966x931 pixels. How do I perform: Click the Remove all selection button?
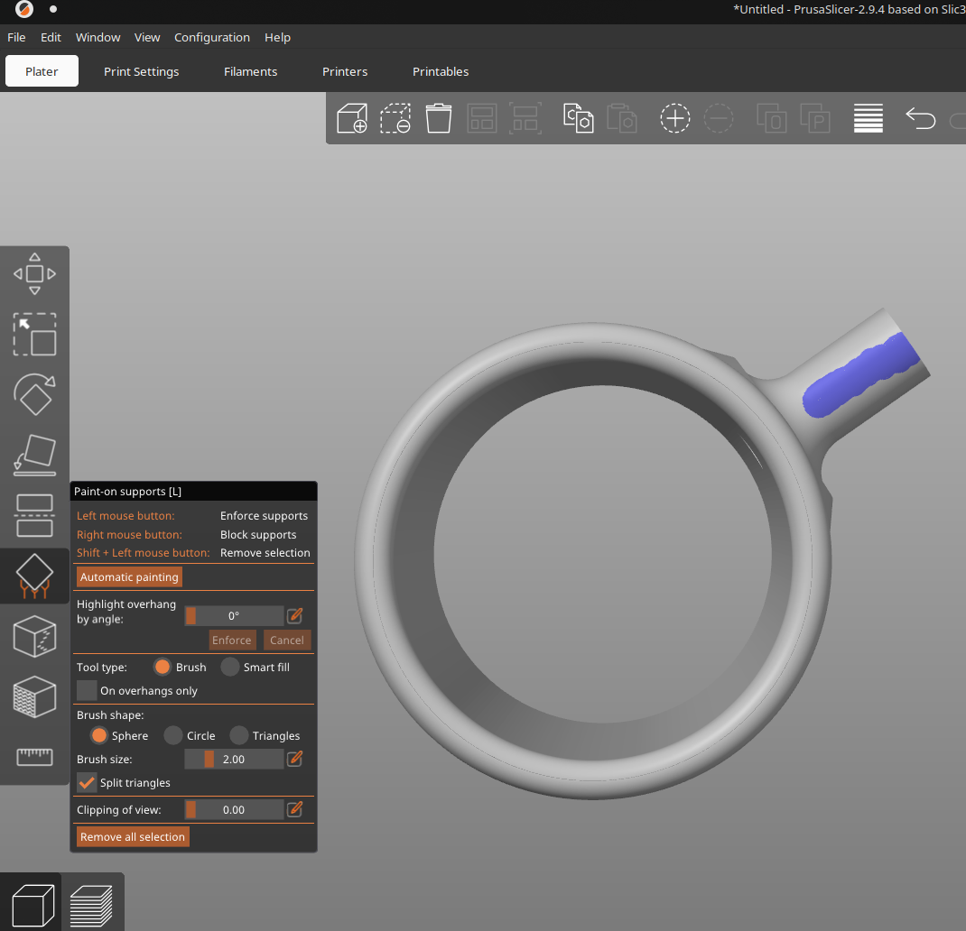tap(133, 837)
